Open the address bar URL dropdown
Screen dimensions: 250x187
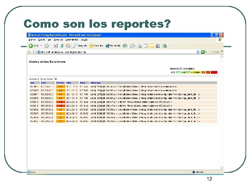(198, 52)
